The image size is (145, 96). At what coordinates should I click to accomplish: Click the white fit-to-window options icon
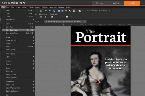tap(67, 17)
